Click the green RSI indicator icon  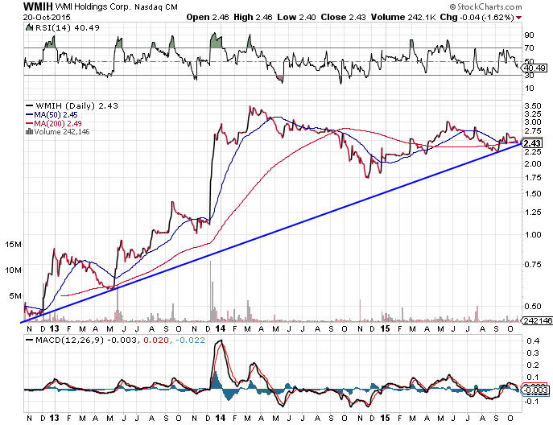click(29, 27)
